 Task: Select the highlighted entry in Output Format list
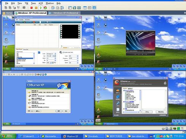(25, 58)
